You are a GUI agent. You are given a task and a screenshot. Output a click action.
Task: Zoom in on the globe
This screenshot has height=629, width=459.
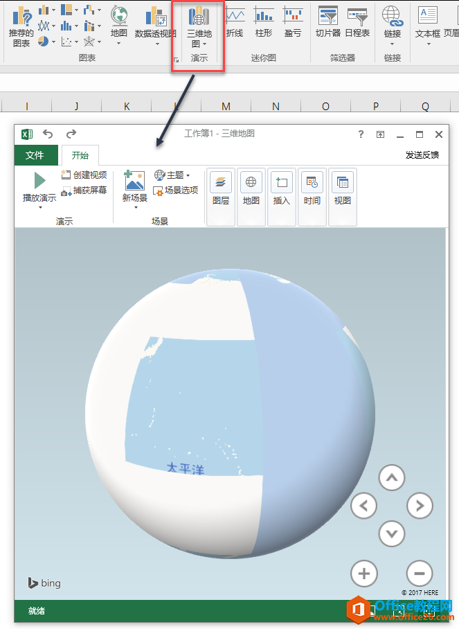click(364, 574)
